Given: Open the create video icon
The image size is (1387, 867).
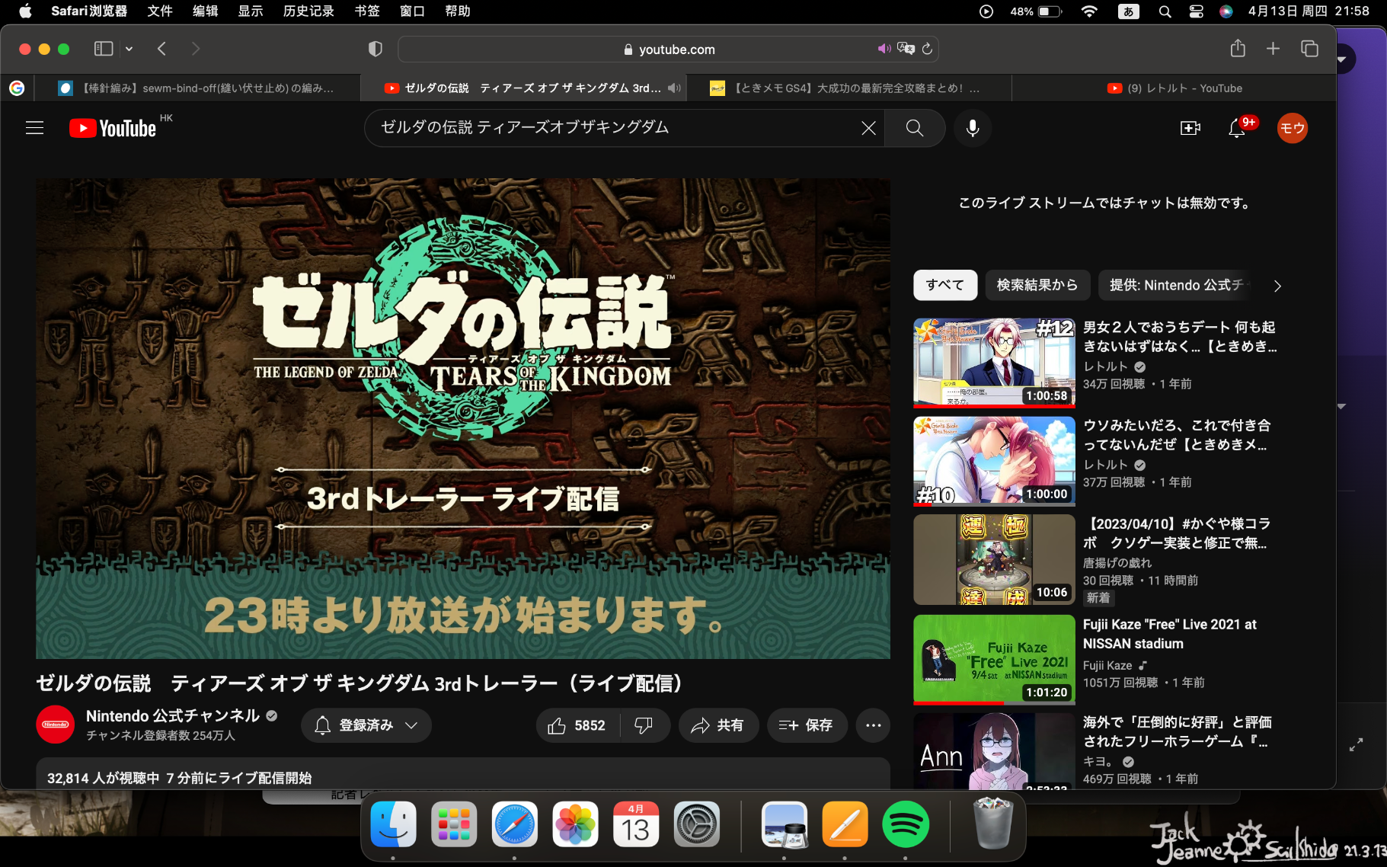Looking at the screenshot, I should [x=1190, y=128].
